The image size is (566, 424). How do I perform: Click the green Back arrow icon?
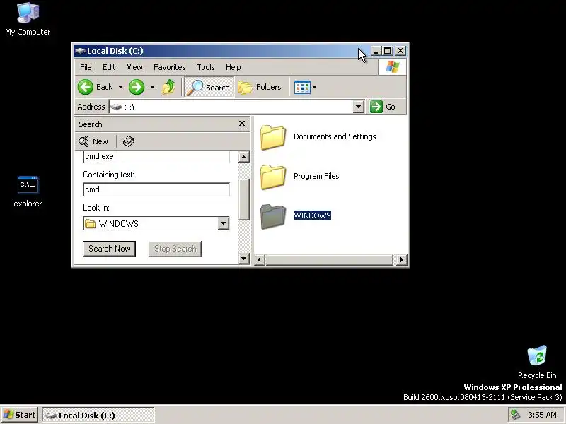click(86, 87)
